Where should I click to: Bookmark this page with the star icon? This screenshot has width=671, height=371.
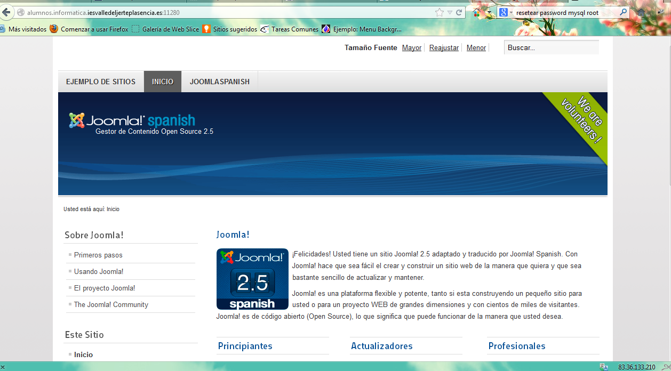pyautogui.click(x=439, y=12)
